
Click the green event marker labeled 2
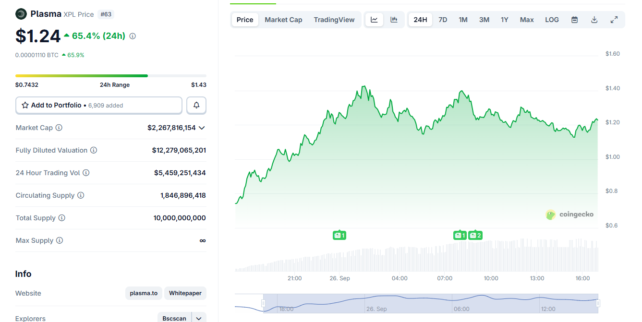tap(475, 235)
